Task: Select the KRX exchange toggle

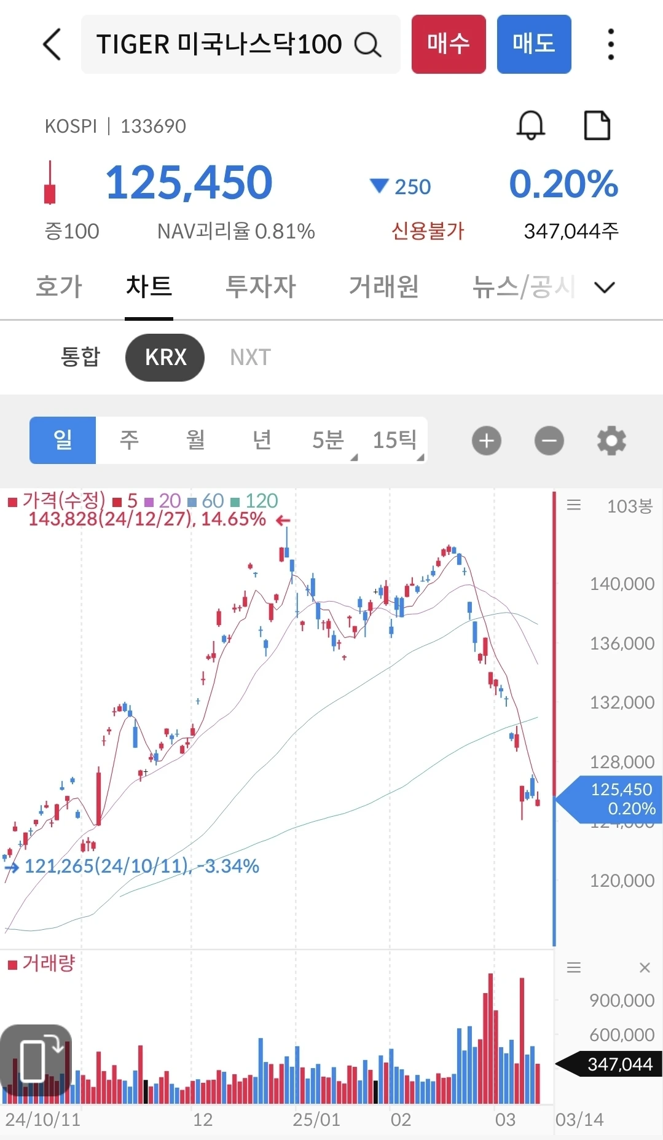Action: coord(165,357)
